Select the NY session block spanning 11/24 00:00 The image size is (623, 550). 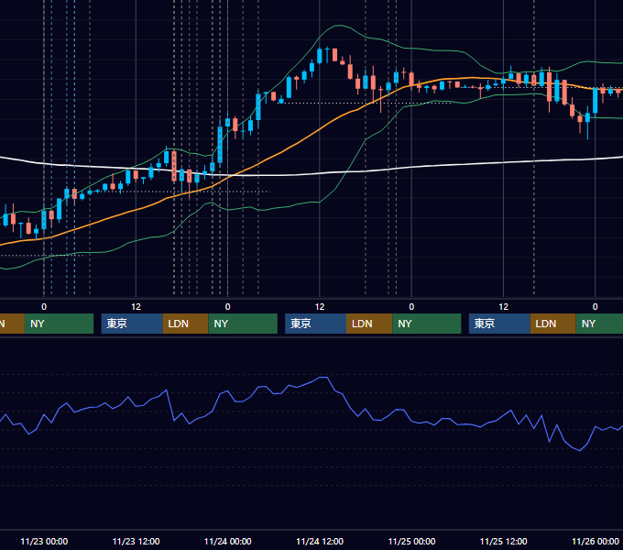[243, 324]
